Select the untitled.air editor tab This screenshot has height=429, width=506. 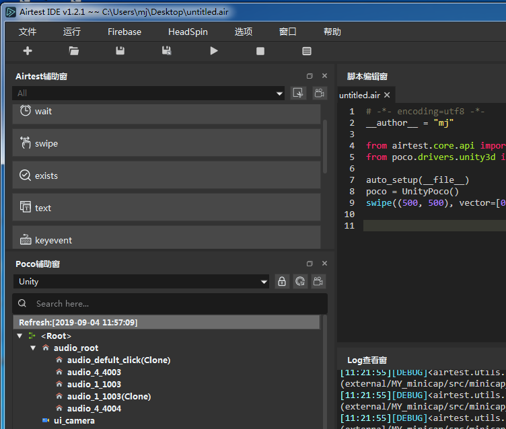[359, 95]
